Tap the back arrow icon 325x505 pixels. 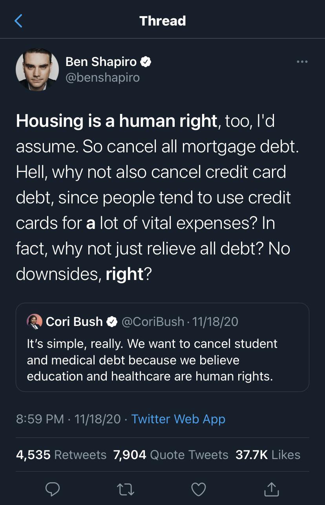point(18,21)
